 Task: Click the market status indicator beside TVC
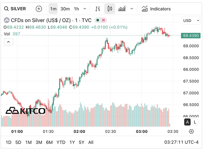tap(98, 20)
